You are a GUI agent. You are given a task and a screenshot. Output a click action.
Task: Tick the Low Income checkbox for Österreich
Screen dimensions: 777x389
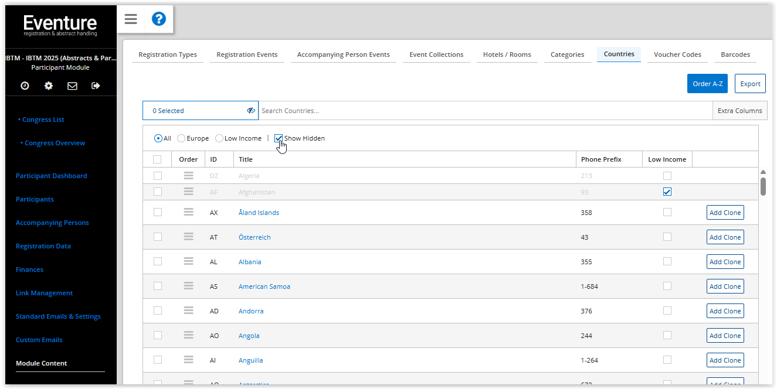[x=667, y=237]
